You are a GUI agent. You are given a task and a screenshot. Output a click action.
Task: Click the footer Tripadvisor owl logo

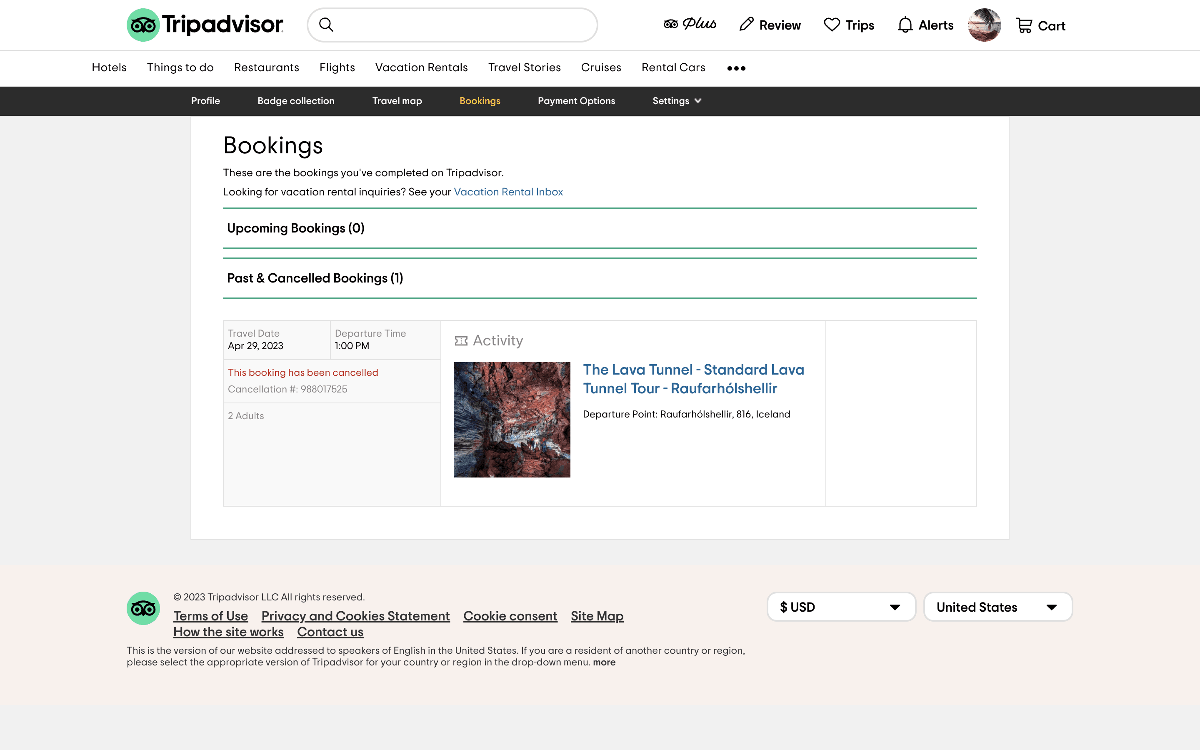[143, 607]
